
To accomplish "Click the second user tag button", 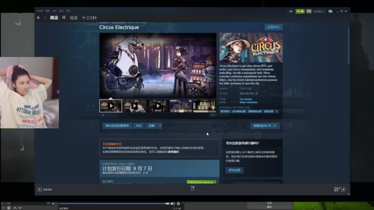I will coord(239,112).
